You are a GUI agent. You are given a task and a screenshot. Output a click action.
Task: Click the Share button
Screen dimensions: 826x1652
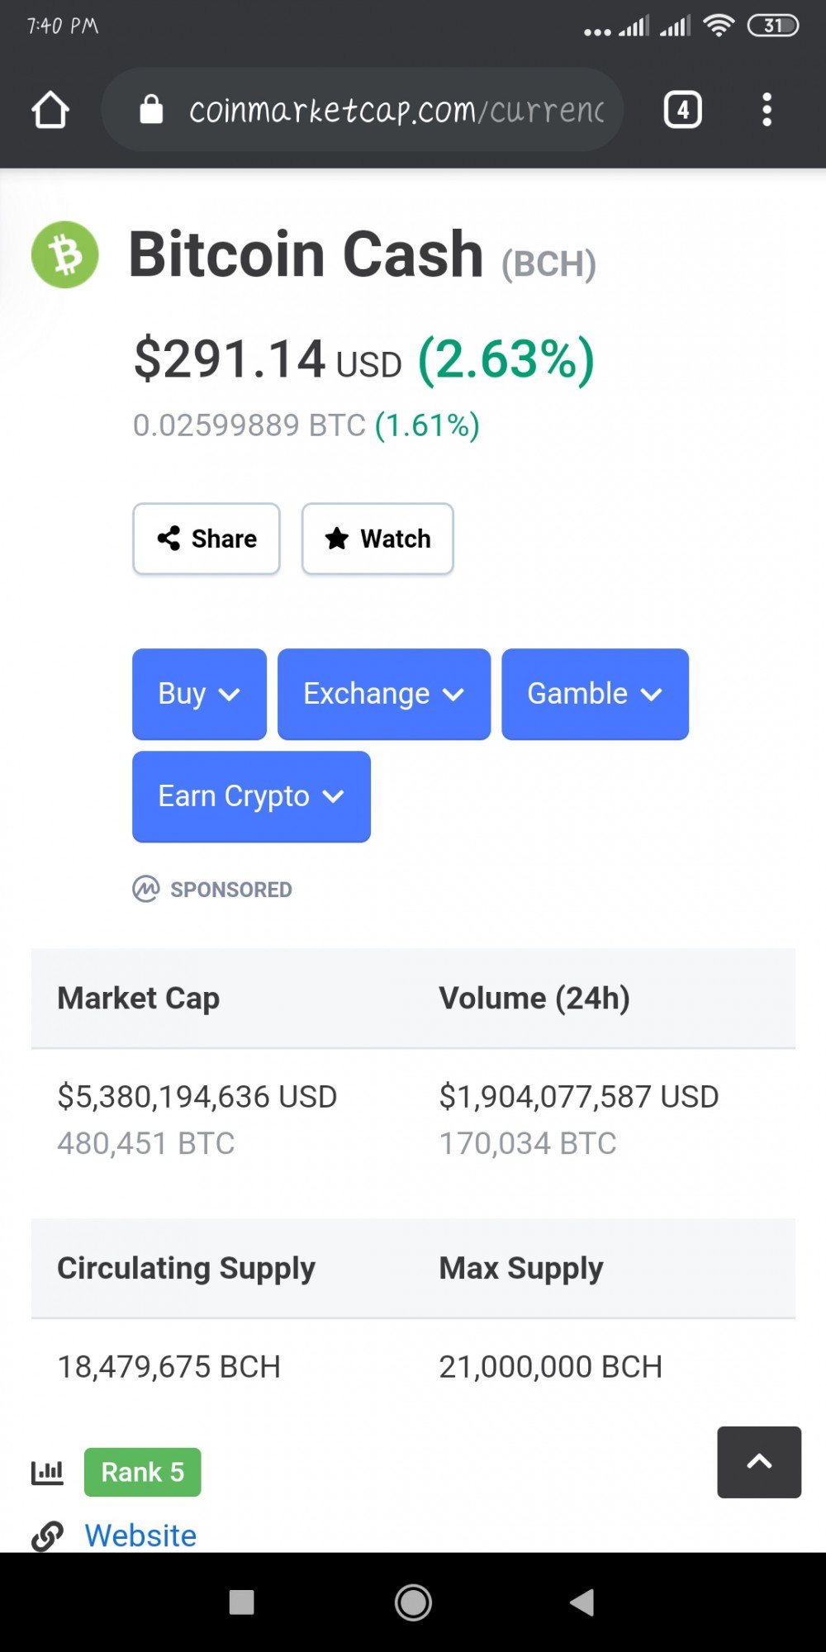206,539
